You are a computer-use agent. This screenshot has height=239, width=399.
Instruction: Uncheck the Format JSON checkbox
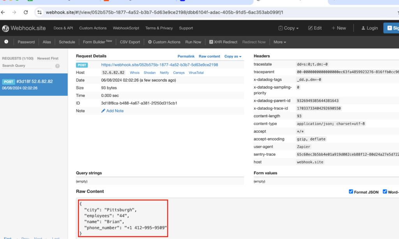click(x=351, y=191)
